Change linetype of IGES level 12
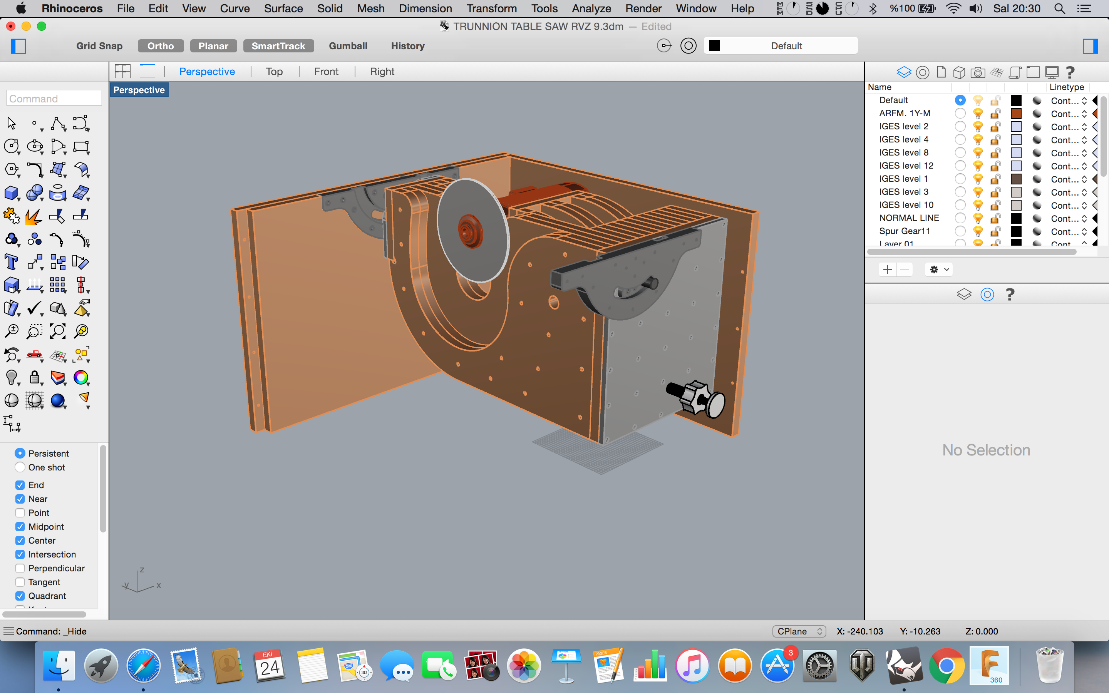 1068,166
